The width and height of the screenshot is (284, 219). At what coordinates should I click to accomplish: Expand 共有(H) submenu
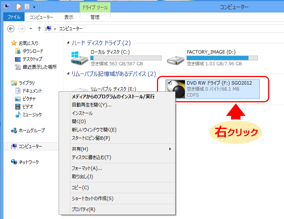click(x=117, y=149)
